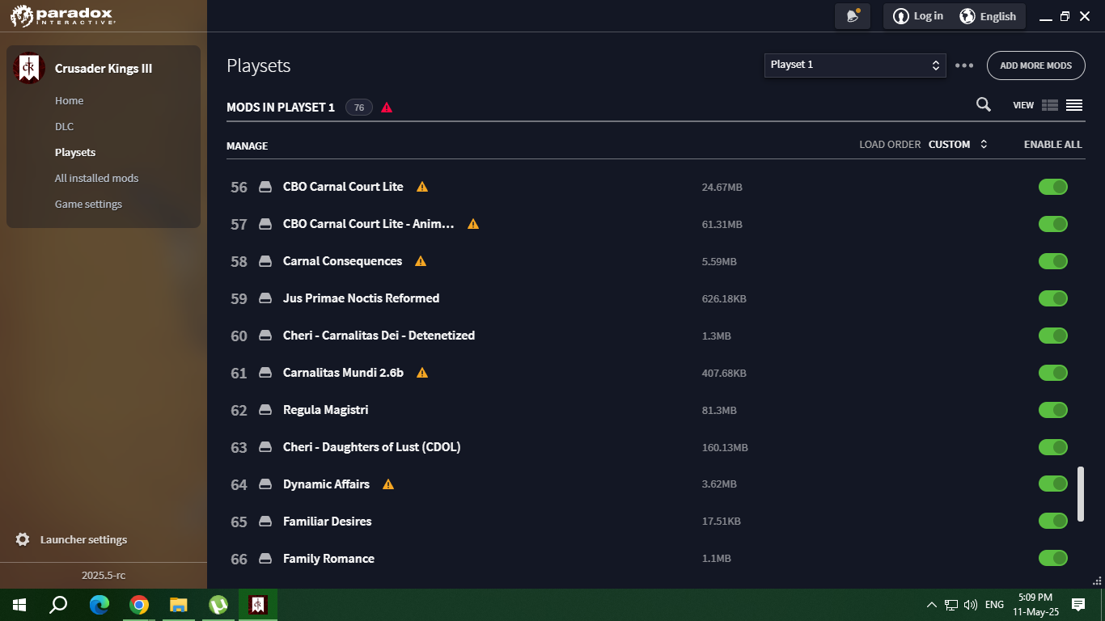Disable Familiar Desires mod toggle
The height and width of the screenshot is (621, 1105).
pyautogui.click(x=1053, y=521)
